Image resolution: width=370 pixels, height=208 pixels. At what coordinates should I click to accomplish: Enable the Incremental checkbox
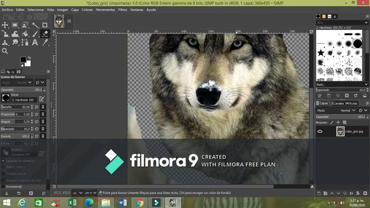coord(3,187)
